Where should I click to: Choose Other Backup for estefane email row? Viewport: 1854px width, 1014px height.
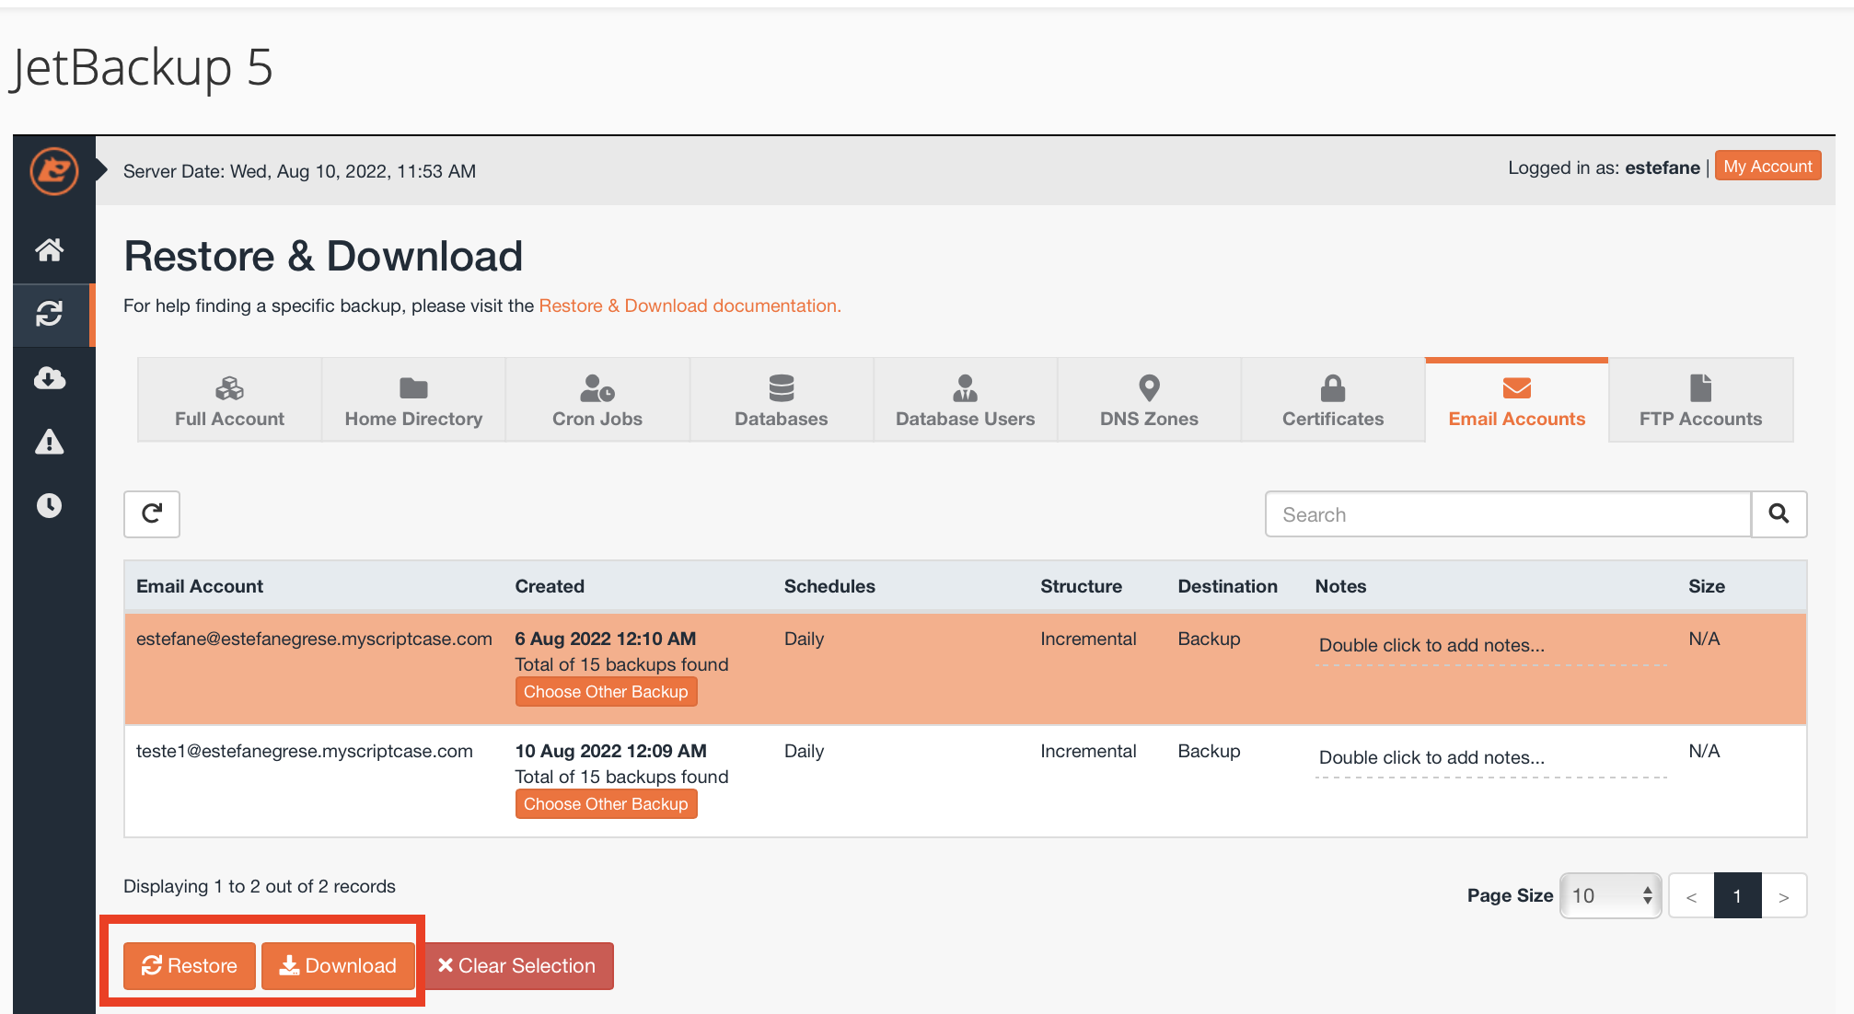pos(606,692)
